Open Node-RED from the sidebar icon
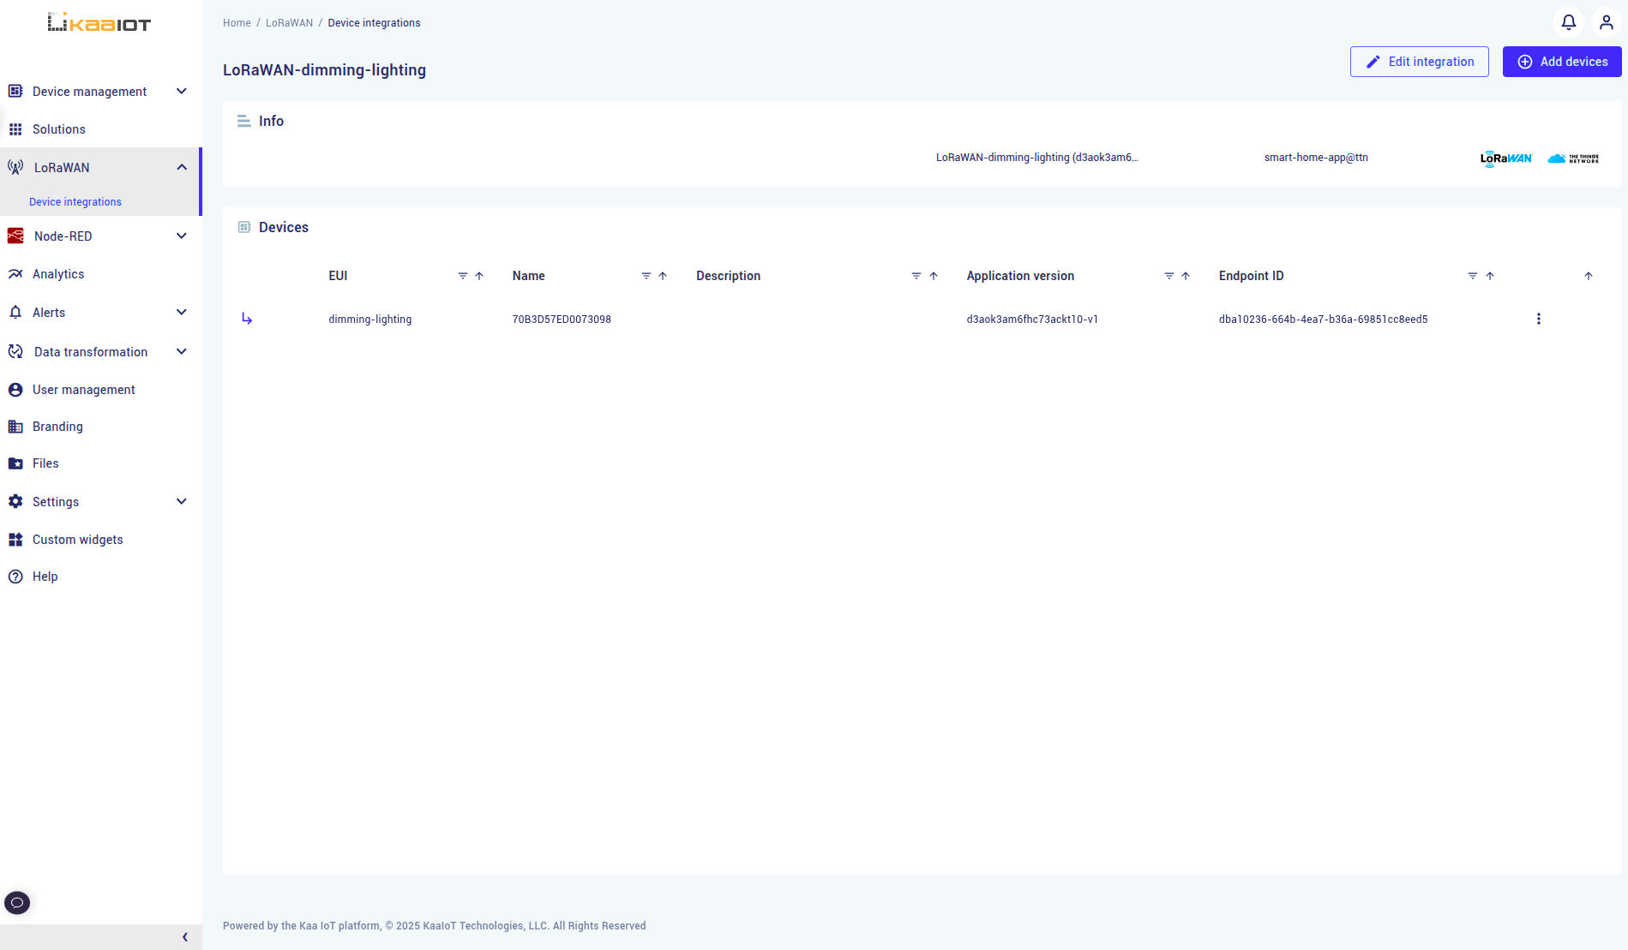This screenshot has height=950, width=1628. (x=15, y=236)
